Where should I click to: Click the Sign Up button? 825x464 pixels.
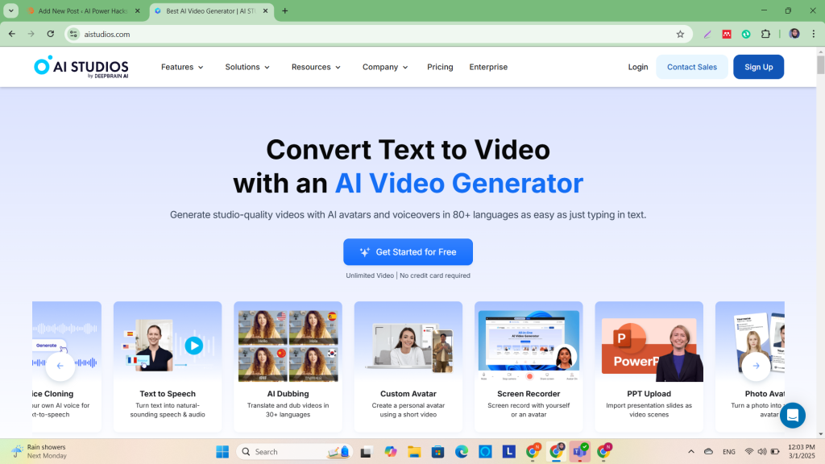pyautogui.click(x=758, y=67)
